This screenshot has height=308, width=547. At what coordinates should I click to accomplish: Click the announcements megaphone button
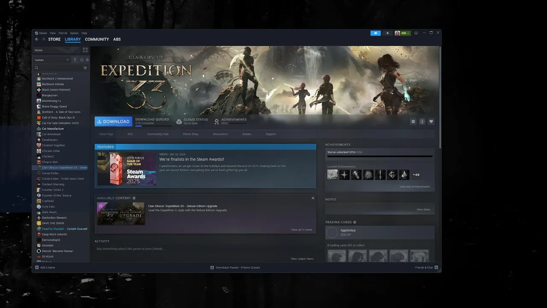[376, 33]
